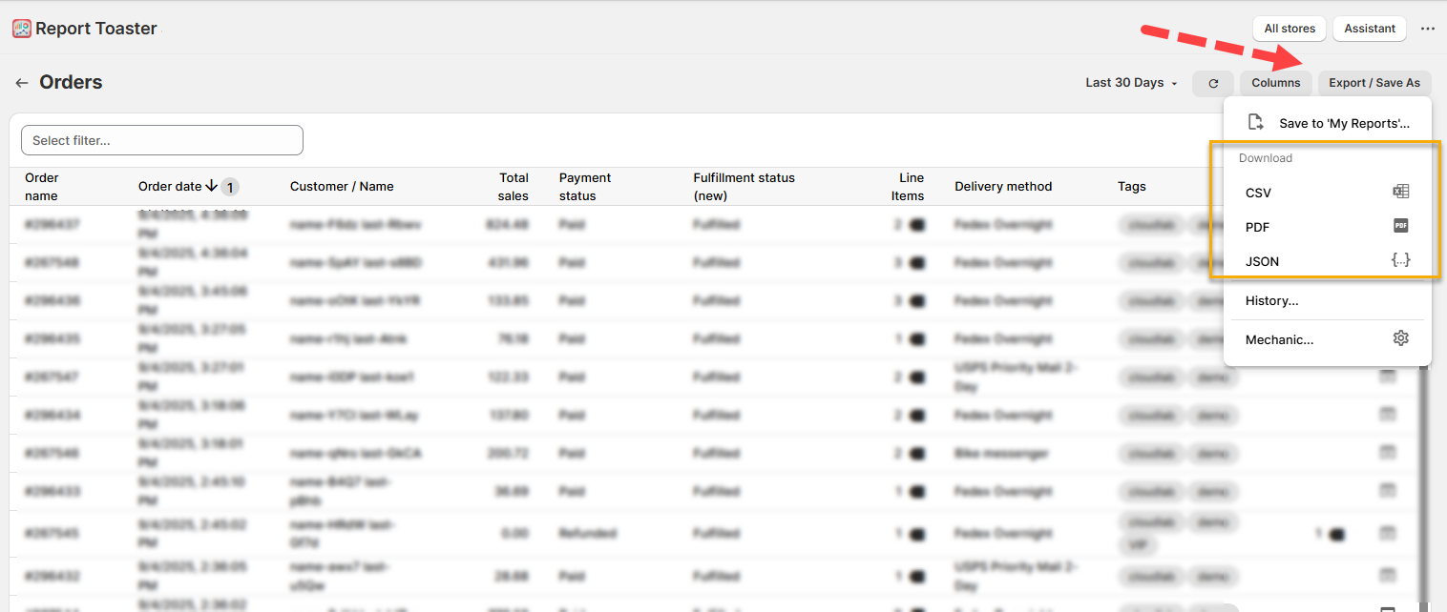Click the Report Toaster logo icon
The image size is (1447, 612).
pos(22,29)
